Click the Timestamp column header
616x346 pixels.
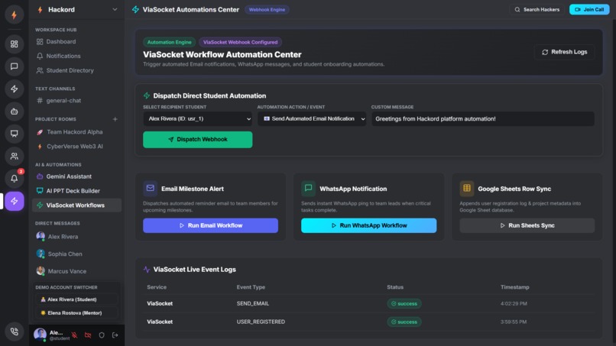(x=514, y=287)
